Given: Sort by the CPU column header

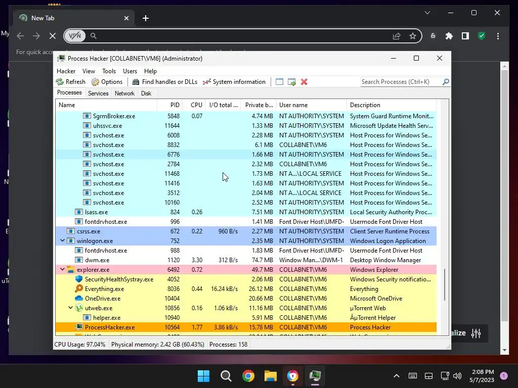Looking at the screenshot, I should [194, 105].
